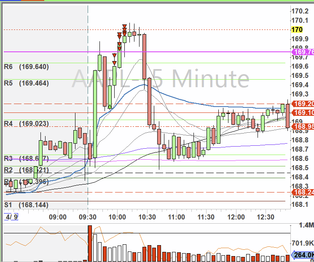Viewport: 314px width, 262px height.
Task: Click the magenta 169.76 price marker
Action: point(303,52)
